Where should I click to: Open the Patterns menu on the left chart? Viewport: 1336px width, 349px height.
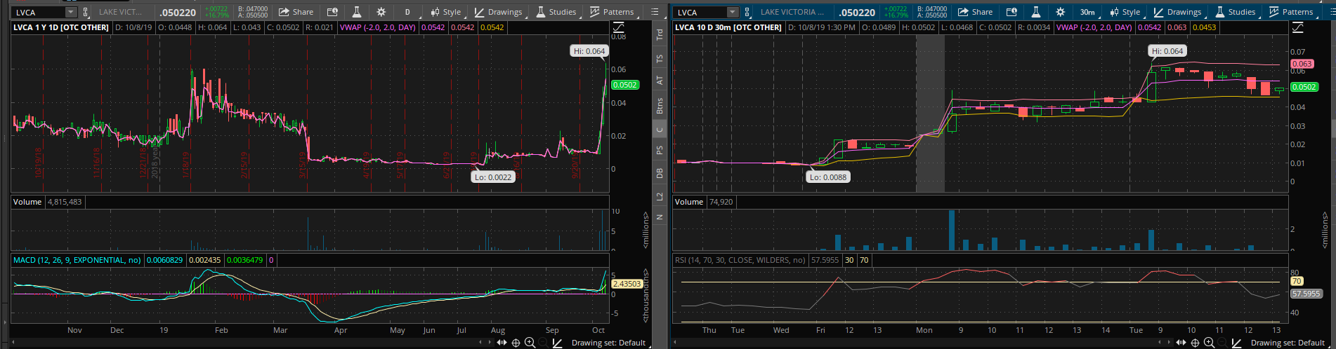pos(612,13)
